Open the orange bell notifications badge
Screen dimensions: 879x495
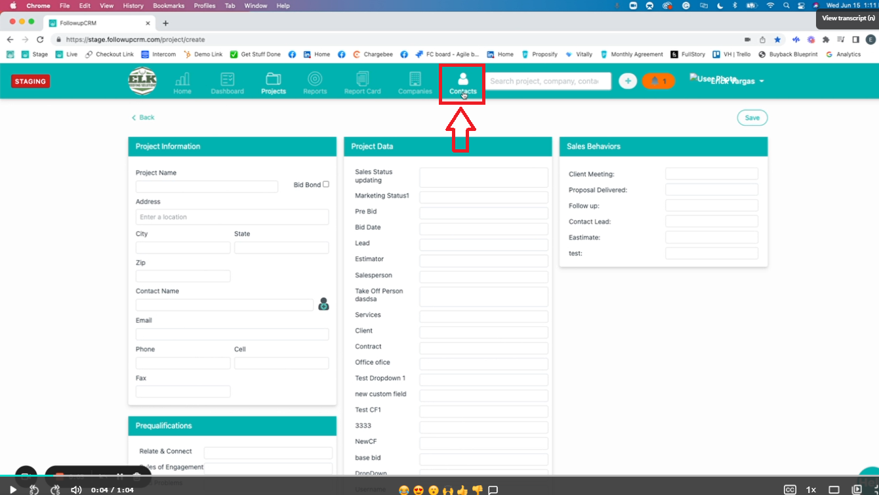pos(658,81)
